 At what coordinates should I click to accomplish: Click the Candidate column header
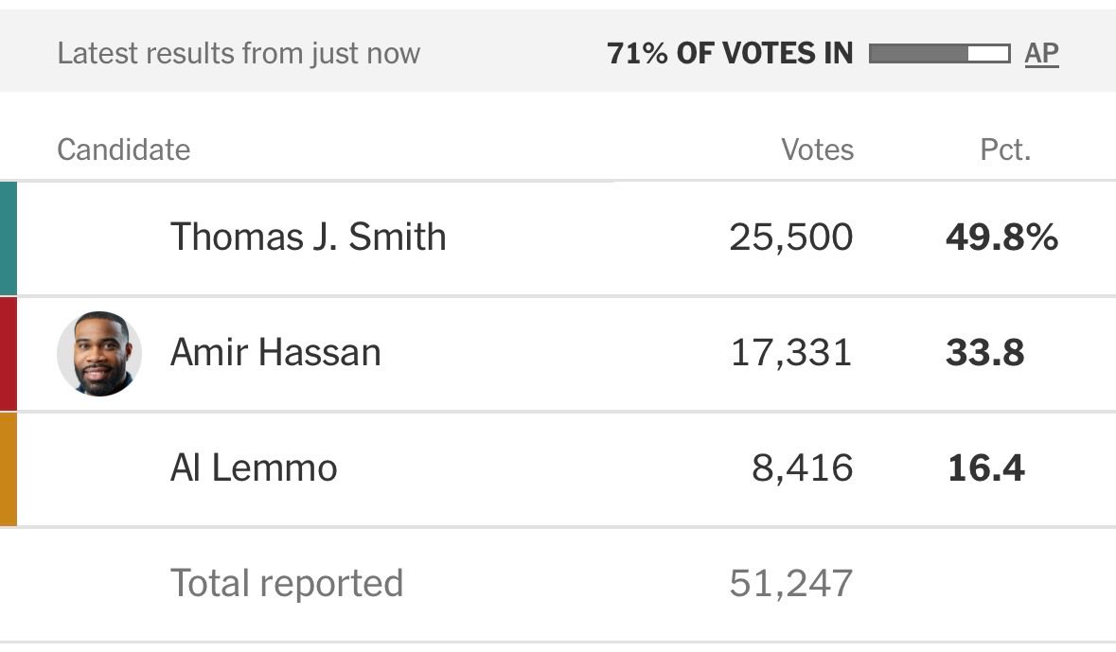124,150
